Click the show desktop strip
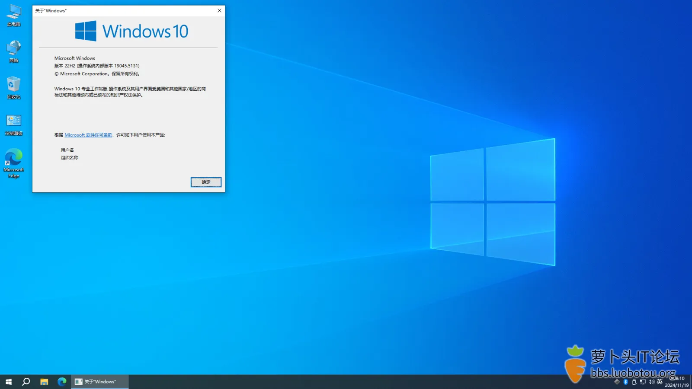The image size is (692, 389). 691,382
